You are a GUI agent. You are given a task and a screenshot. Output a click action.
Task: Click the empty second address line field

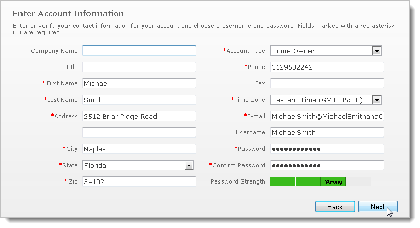click(139, 132)
